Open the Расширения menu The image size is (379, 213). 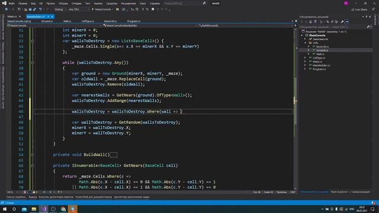click(x=129, y=4)
